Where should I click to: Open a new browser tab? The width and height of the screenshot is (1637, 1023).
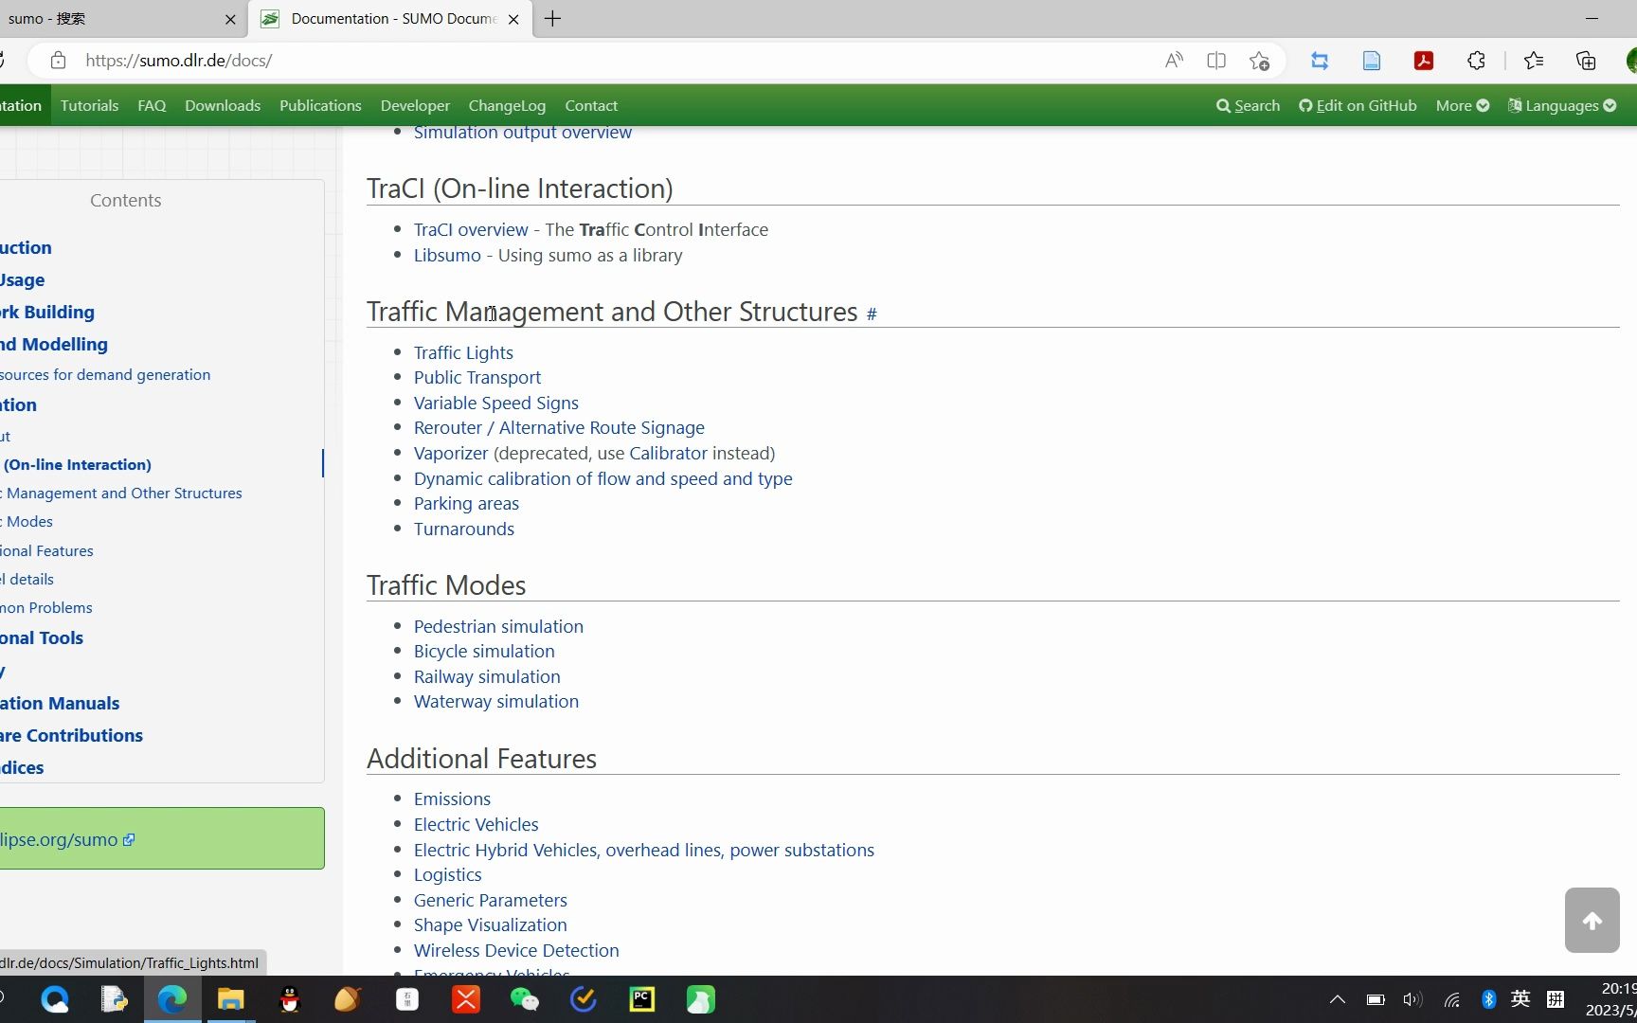pos(553,19)
